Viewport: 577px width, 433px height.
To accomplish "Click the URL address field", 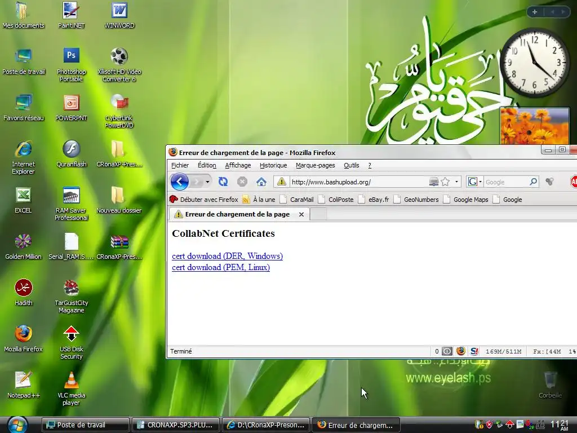I will click(x=359, y=182).
